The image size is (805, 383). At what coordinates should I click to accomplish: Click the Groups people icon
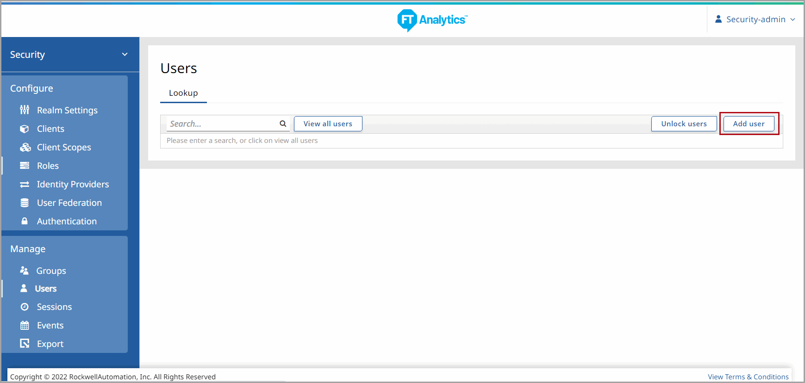pyautogui.click(x=25, y=271)
